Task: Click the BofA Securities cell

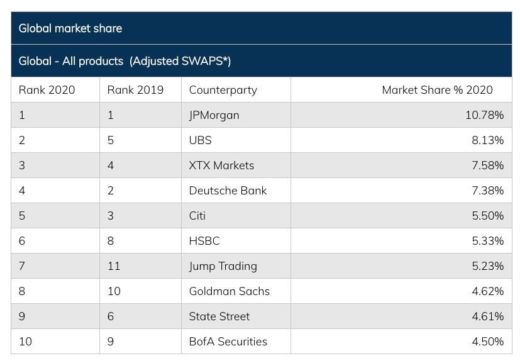Action: [x=228, y=342]
